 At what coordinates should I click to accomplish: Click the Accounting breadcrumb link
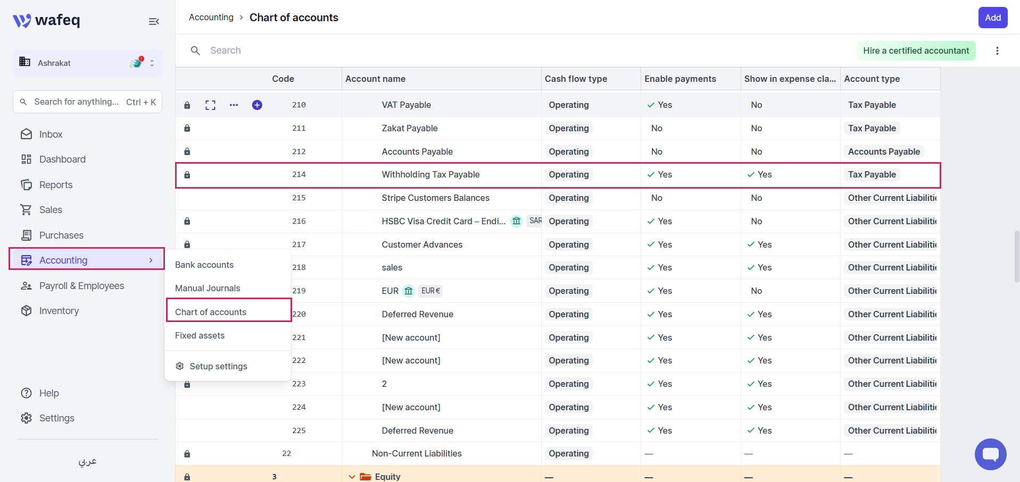pyautogui.click(x=211, y=17)
